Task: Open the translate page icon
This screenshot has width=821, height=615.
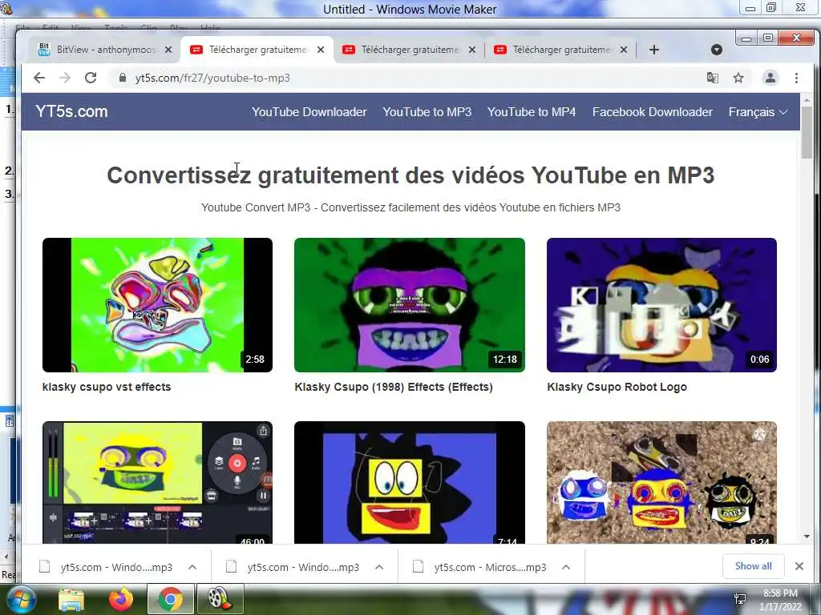Action: point(712,78)
